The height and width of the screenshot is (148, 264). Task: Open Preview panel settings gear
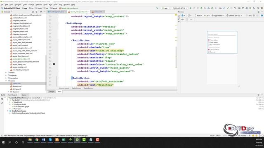[x=259, y=12]
